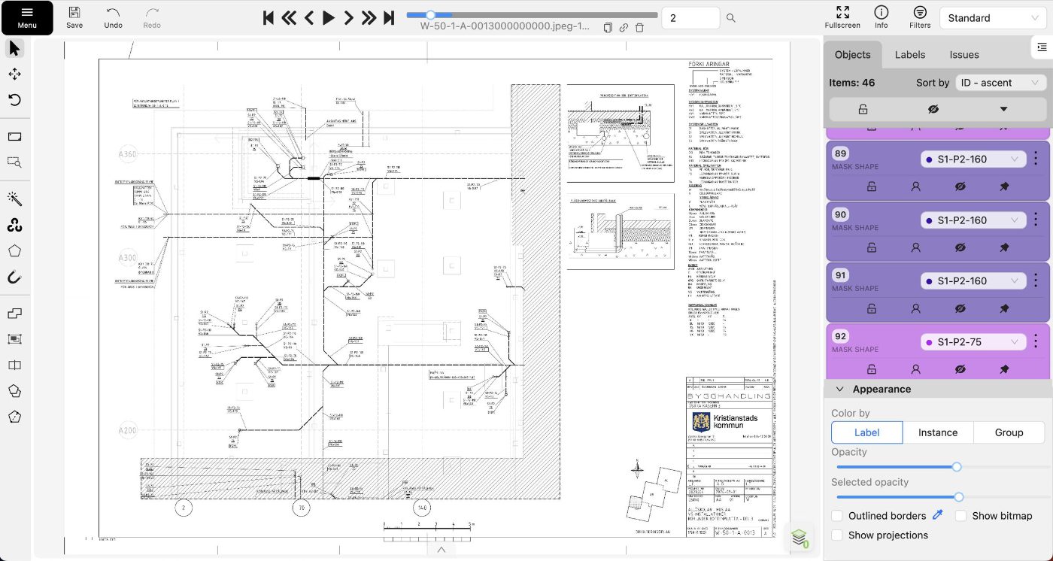Fit the image to the canvas

click(x=14, y=137)
